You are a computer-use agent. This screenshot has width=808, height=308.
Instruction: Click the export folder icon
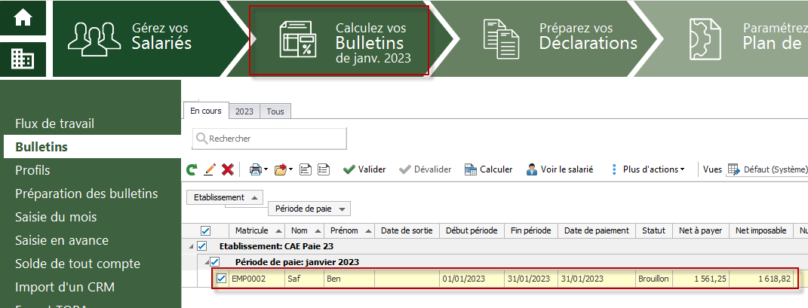[281, 169]
